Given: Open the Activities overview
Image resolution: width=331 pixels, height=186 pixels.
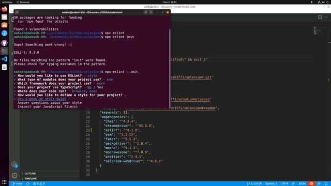Looking at the screenshot, I should point(7,2).
